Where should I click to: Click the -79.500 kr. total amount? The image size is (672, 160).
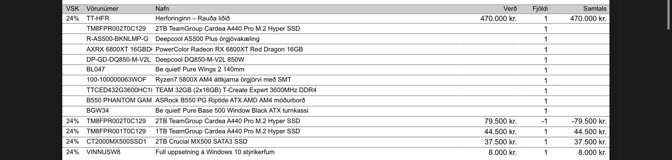click(589, 121)
